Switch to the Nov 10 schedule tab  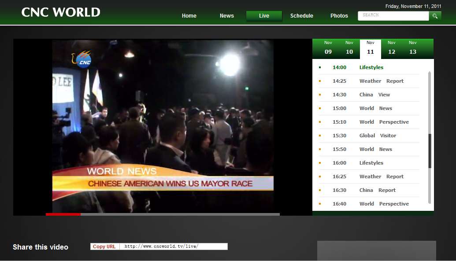[x=349, y=48]
